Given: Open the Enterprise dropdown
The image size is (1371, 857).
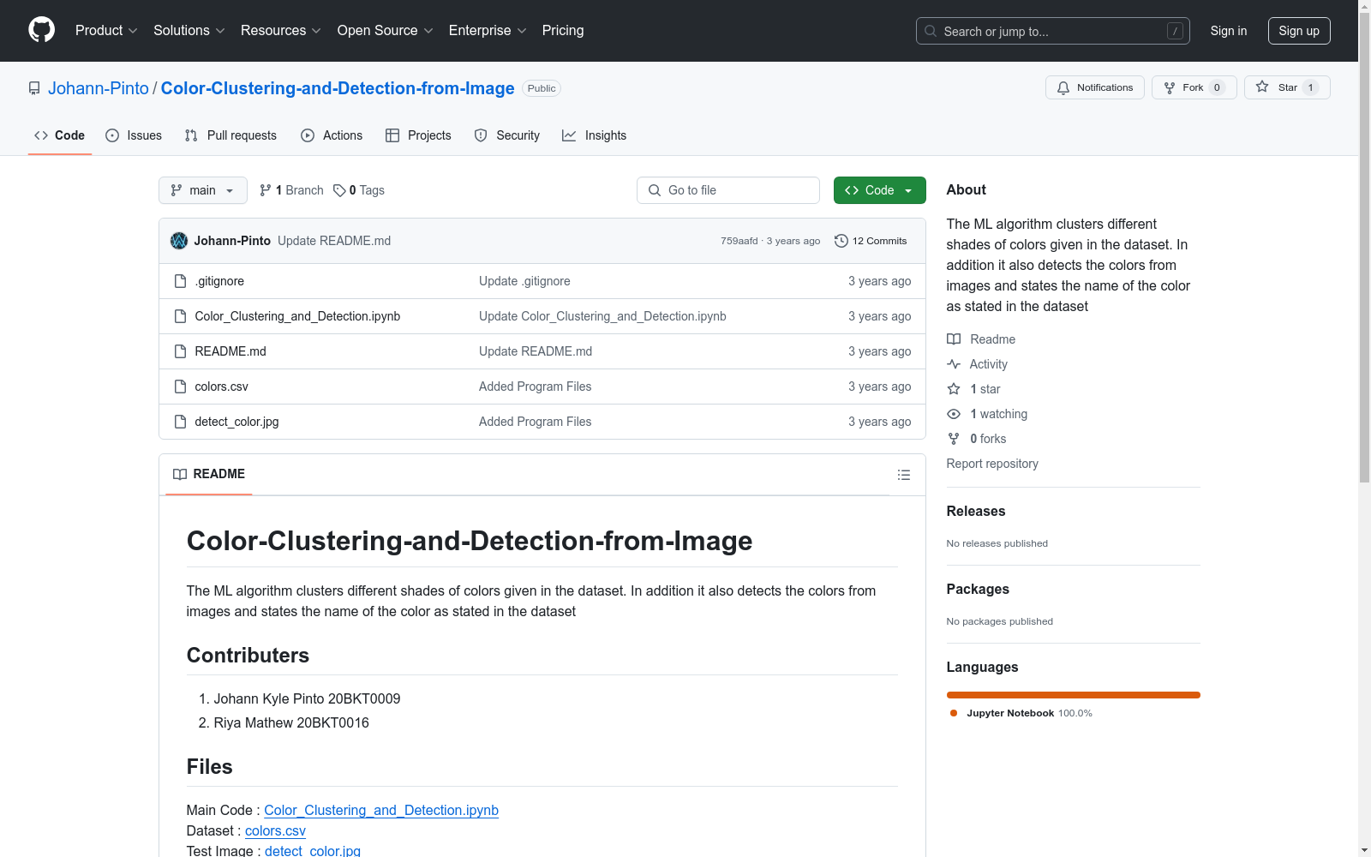Looking at the screenshot, I should pos(488,31).
